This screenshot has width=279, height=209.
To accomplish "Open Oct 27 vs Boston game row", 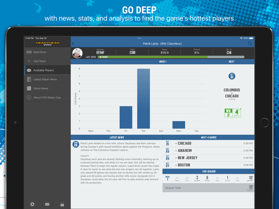I will coord(208,165).
